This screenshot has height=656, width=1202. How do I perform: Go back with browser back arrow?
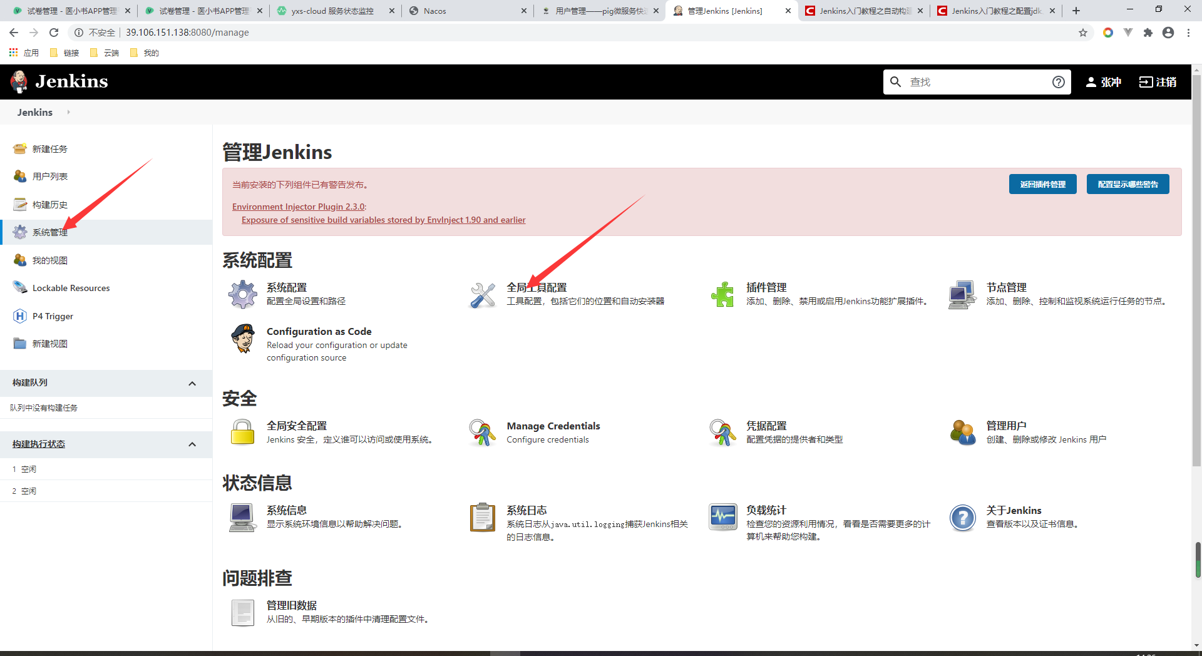(x=14, y=33)
